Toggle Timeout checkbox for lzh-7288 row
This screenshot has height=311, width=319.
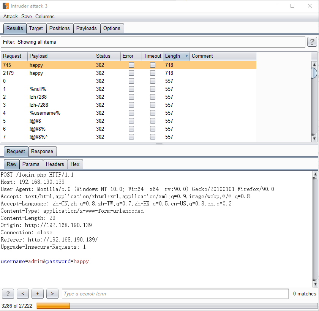tap(153, 105)
